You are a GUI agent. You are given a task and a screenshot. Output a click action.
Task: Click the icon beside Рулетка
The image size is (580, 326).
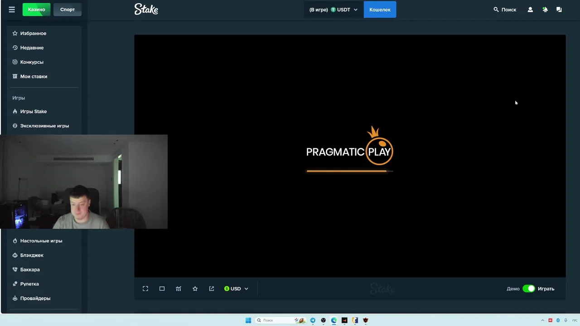click(15, 284)
